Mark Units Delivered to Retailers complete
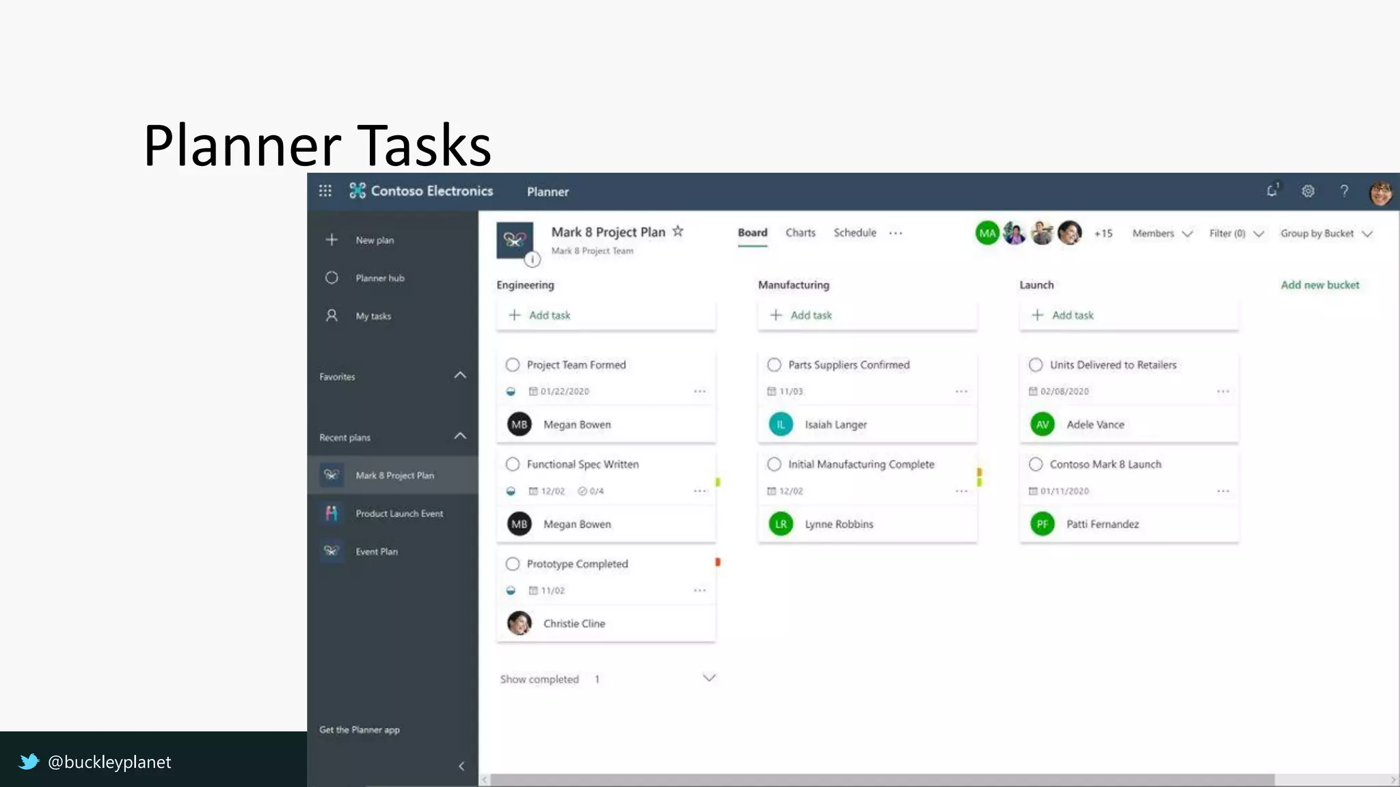This screenshot has width=1400, height=787. pyautogui.click(x=1036, y=365)
